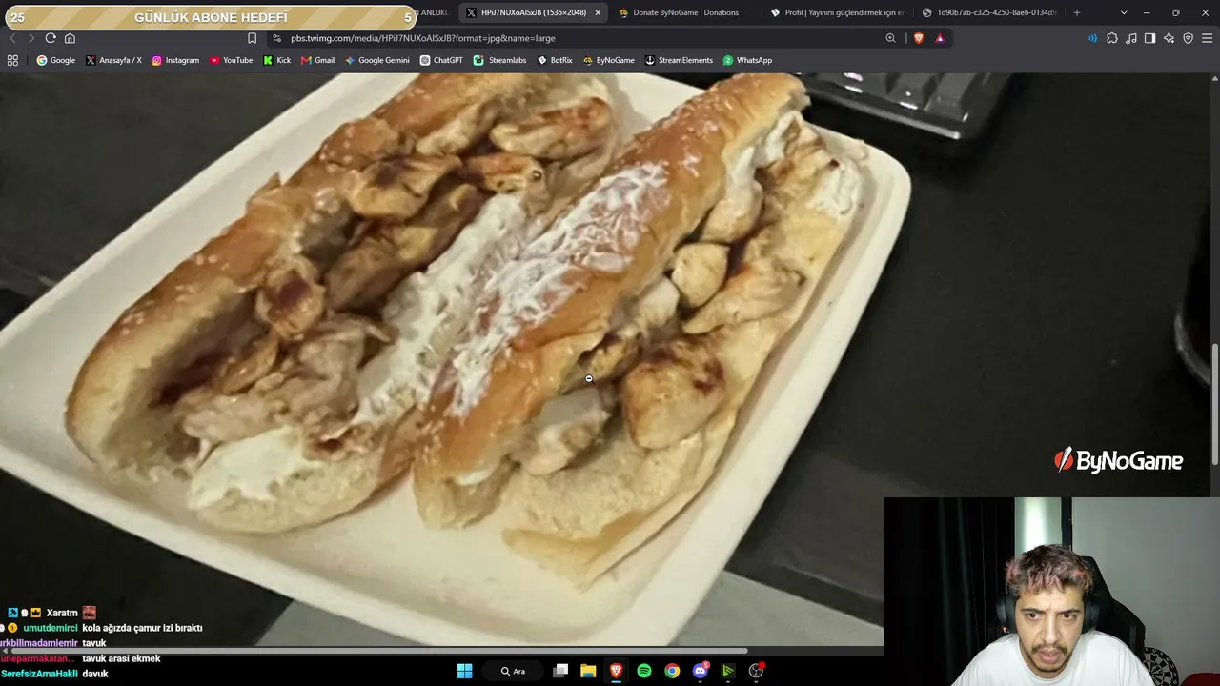Open the ChatGPT bookmark

click(441, 60)
